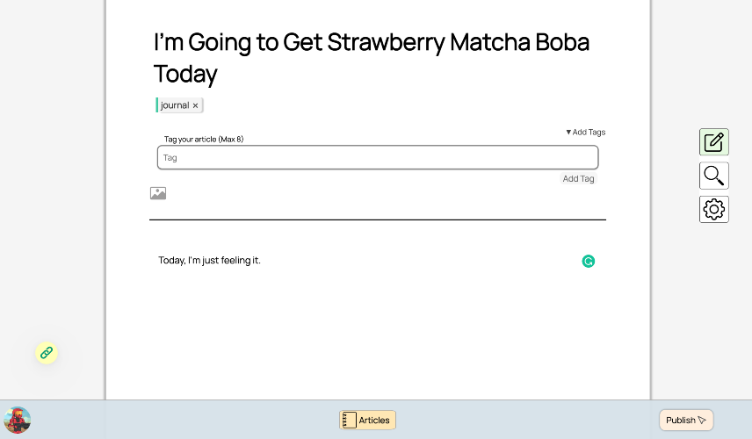Image resolution: width=752 pixels, height=439 pixels.
Task: Click the green Grammarly icon
Action: (589, 261)
